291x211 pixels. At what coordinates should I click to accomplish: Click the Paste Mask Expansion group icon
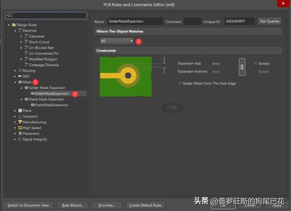tap(26, 99)
